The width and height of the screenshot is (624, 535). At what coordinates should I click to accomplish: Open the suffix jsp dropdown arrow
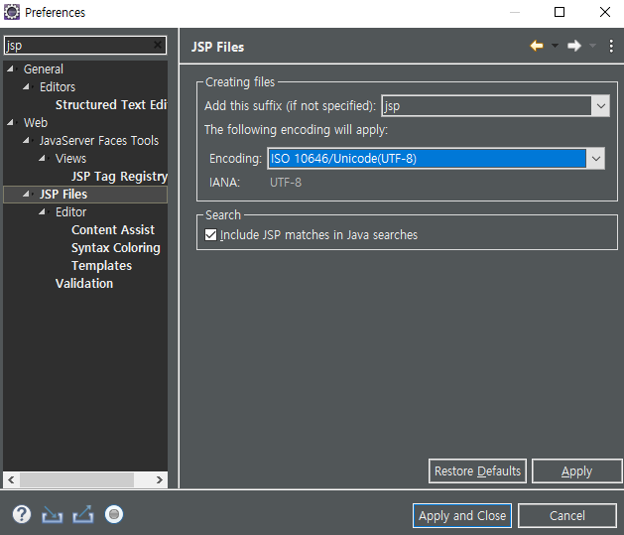600,106
